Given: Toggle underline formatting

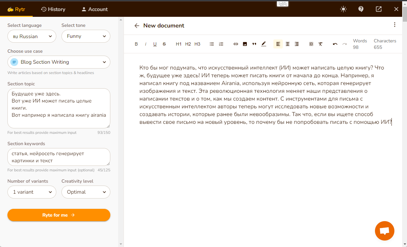Looking at the screenshot, I should click(155, 44).
